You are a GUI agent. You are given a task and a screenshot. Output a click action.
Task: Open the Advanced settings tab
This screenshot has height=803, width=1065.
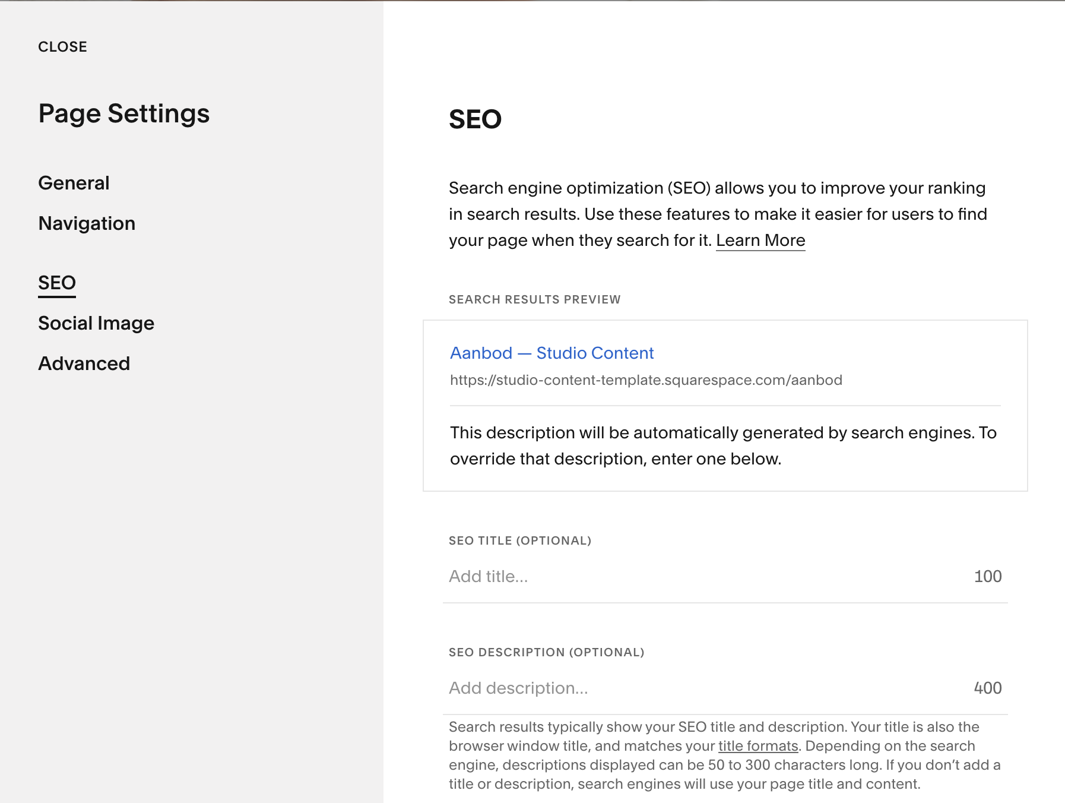pyautogui.click(x=84, y=363)
